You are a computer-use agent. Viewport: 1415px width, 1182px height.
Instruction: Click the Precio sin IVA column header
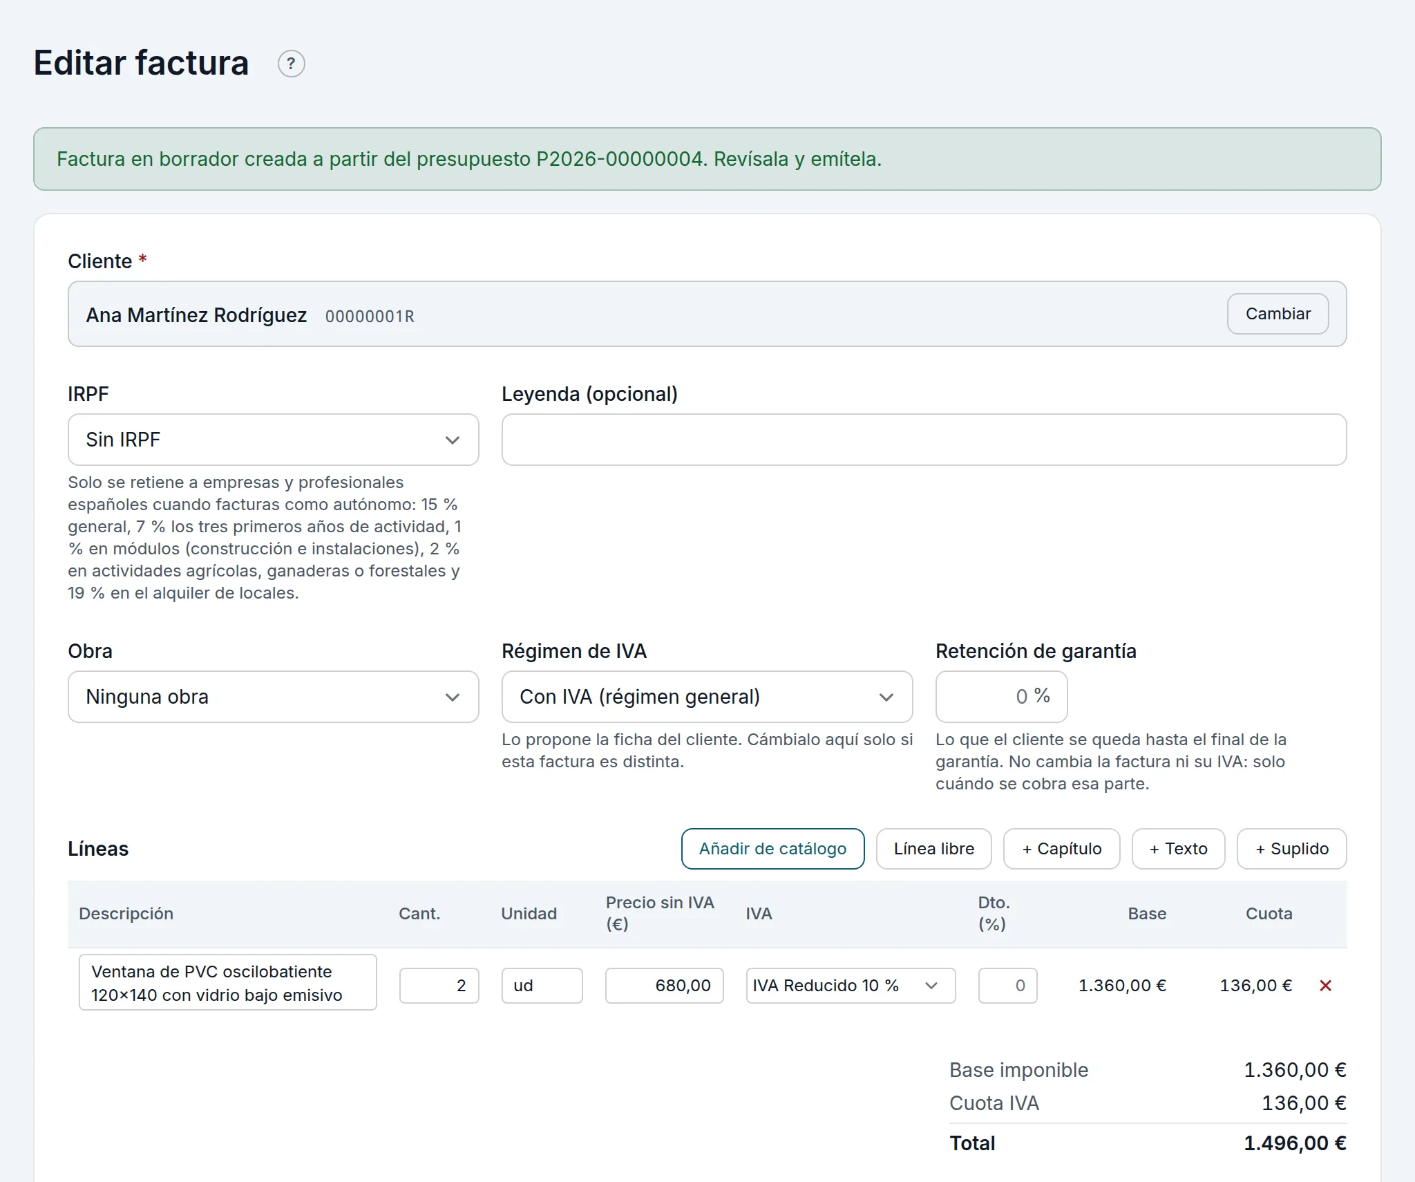[x=660, y=913]
